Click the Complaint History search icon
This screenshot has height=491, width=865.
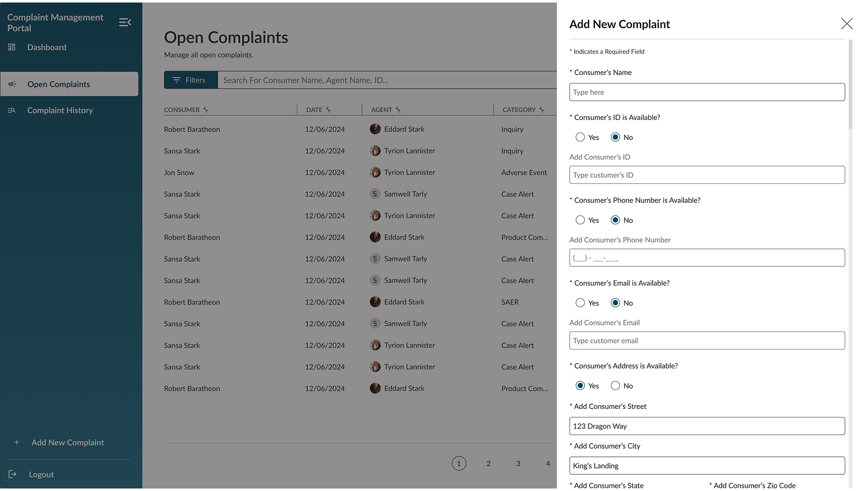[x=12, y=110]
